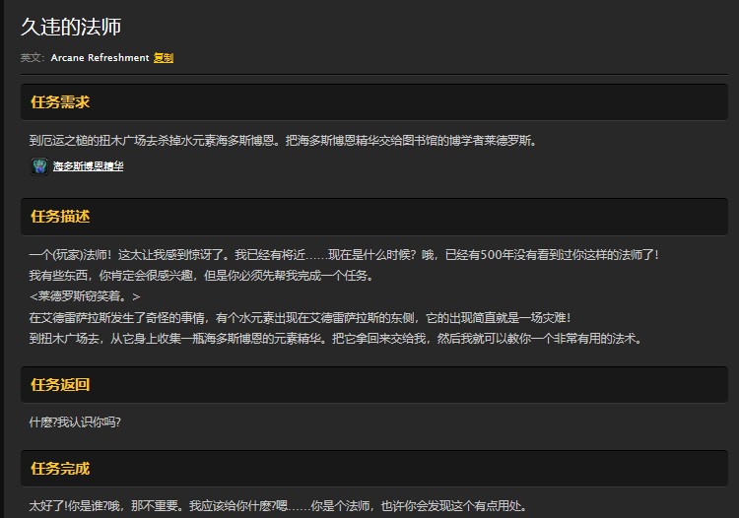Click the line starting 一个(玩家)法师
Viewport: 739px width, 518px height.
[344, 255]
